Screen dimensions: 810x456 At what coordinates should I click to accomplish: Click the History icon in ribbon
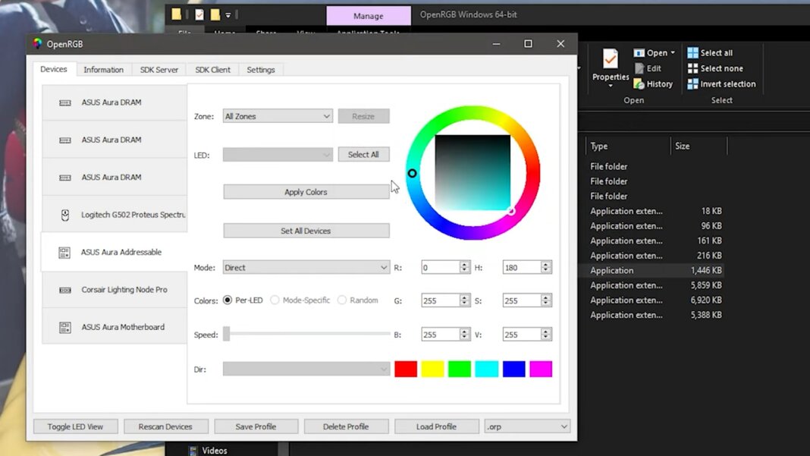point(639,84)
